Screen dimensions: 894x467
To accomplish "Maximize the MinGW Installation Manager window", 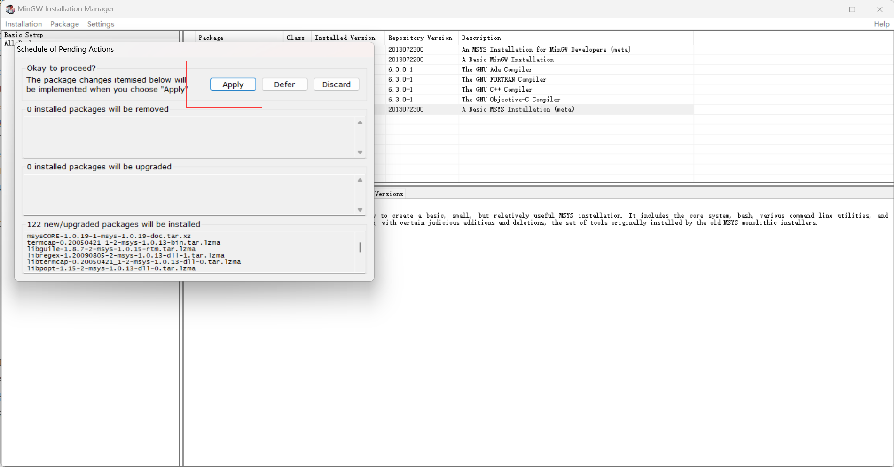I will click(x=852, y=9).
